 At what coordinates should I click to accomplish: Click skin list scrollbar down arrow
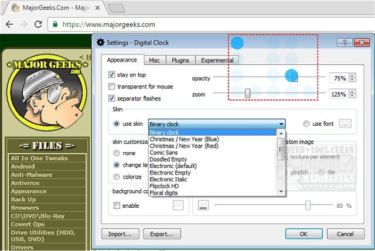[x=281, y=192]
